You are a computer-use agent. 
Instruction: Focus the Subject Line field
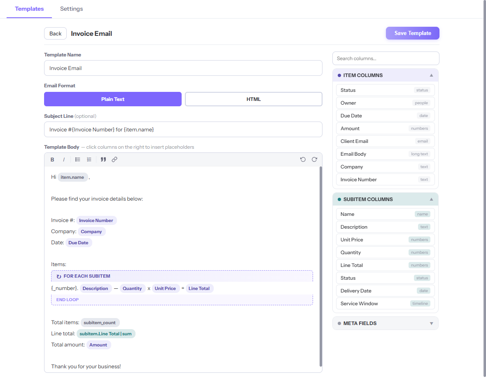click(x=183, y=129)
